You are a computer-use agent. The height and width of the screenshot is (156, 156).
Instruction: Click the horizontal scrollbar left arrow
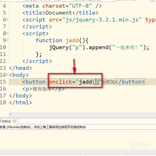[10, 114]
